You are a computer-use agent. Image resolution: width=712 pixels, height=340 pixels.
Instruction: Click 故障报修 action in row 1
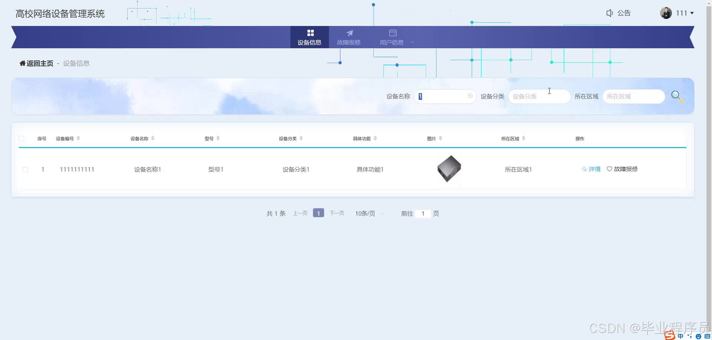(x=626, y=169)
